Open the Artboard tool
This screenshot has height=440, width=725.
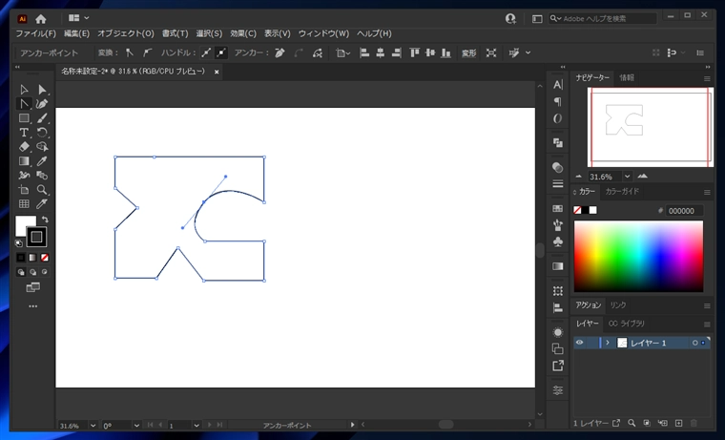24,190
